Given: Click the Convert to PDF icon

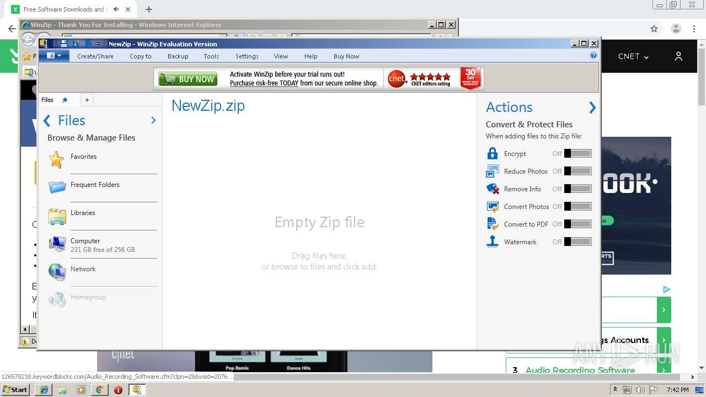Looking at the screenshot, I should pos(493,224).
